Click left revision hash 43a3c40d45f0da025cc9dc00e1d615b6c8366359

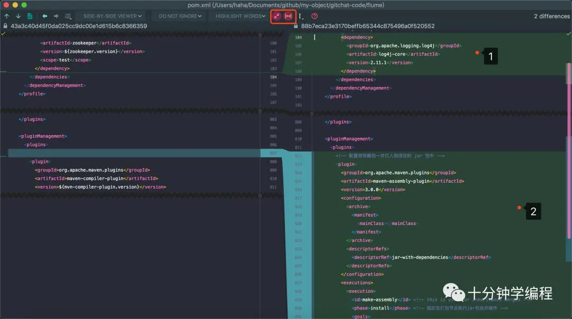coord(79,26)
